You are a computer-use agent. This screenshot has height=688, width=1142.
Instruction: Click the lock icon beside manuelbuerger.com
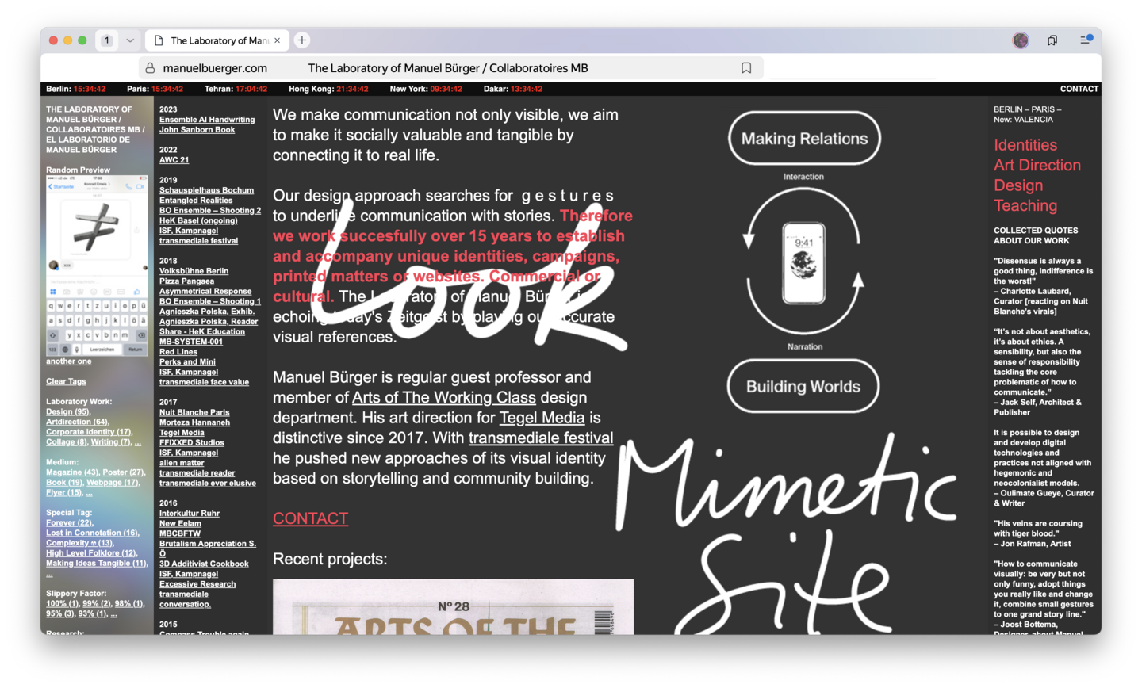(150, 68)
